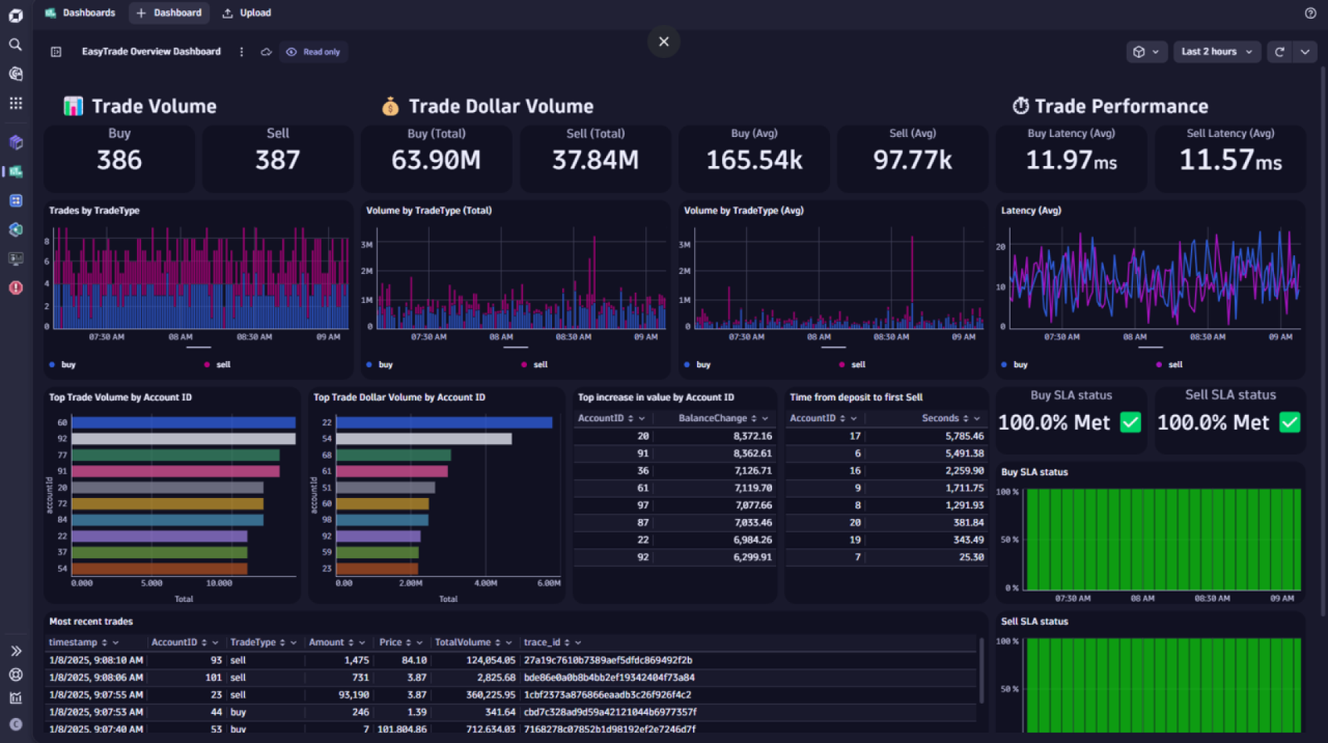Open the Dashboards tab

80,12
